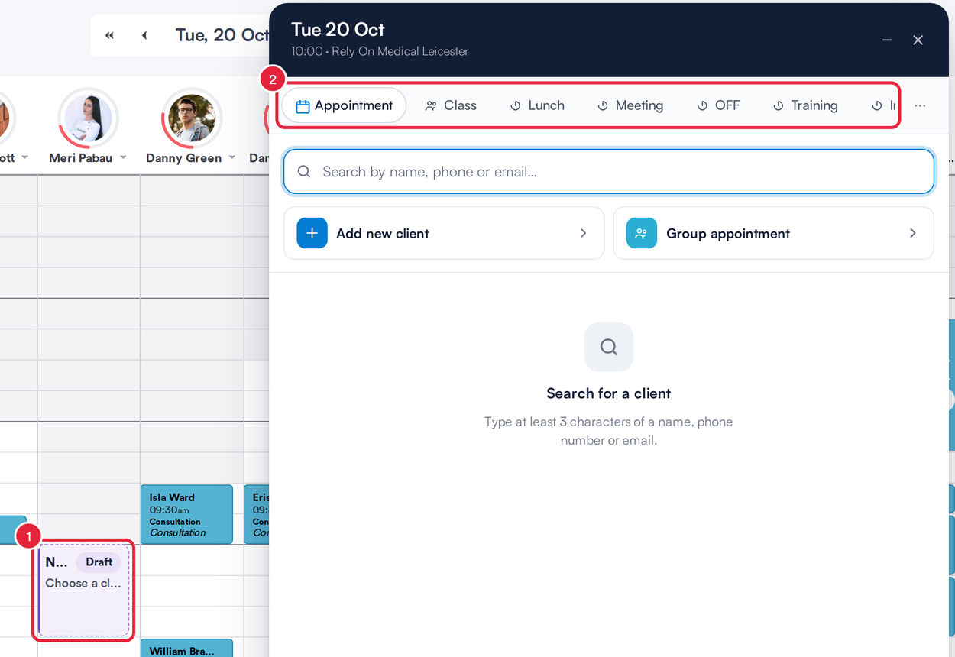The image size is (955, 657).
Task: Jump back with the double-left arrow
Action: [x=110, y=35]
